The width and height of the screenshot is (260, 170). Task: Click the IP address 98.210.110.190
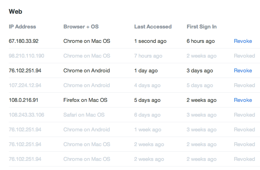click(26, 56)
